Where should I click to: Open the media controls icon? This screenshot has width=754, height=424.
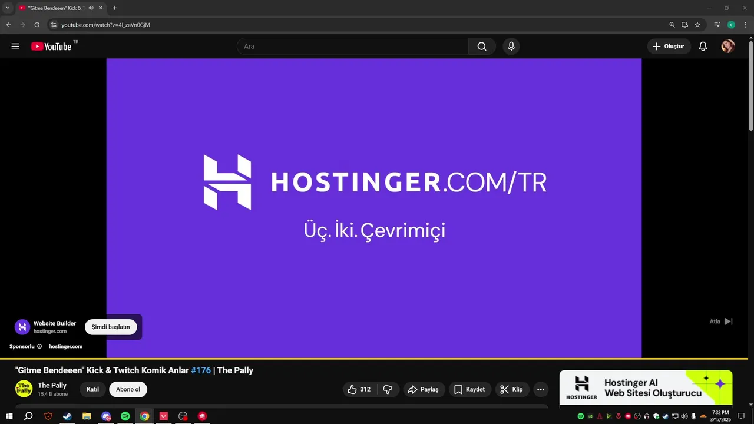(717, 25)
